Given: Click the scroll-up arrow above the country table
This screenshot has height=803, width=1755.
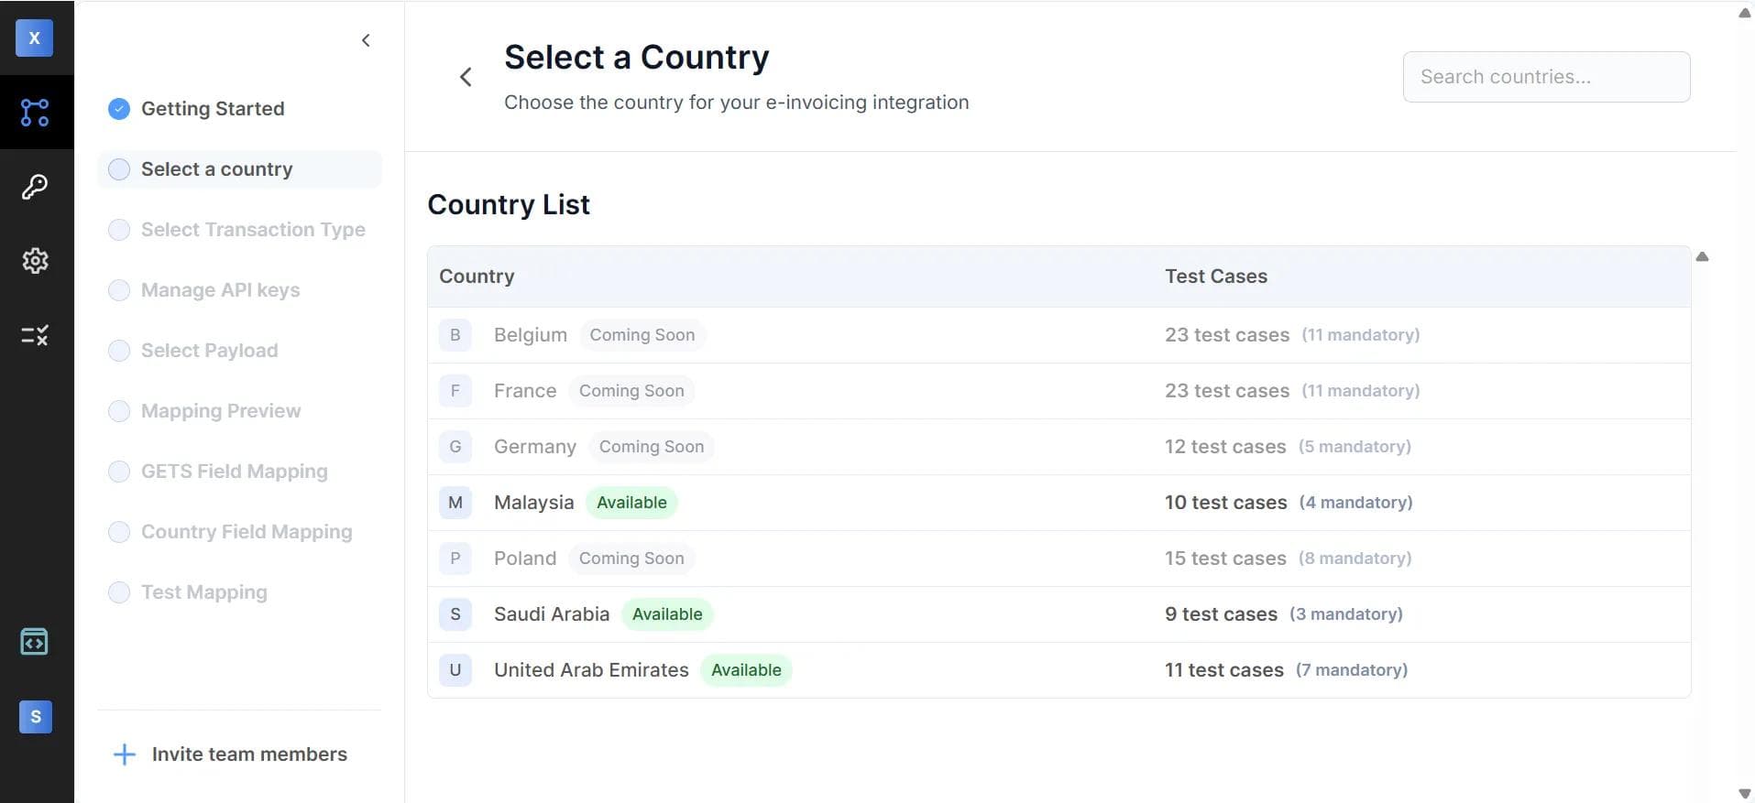Looking at the screenshot, I should pos(1702,257).
